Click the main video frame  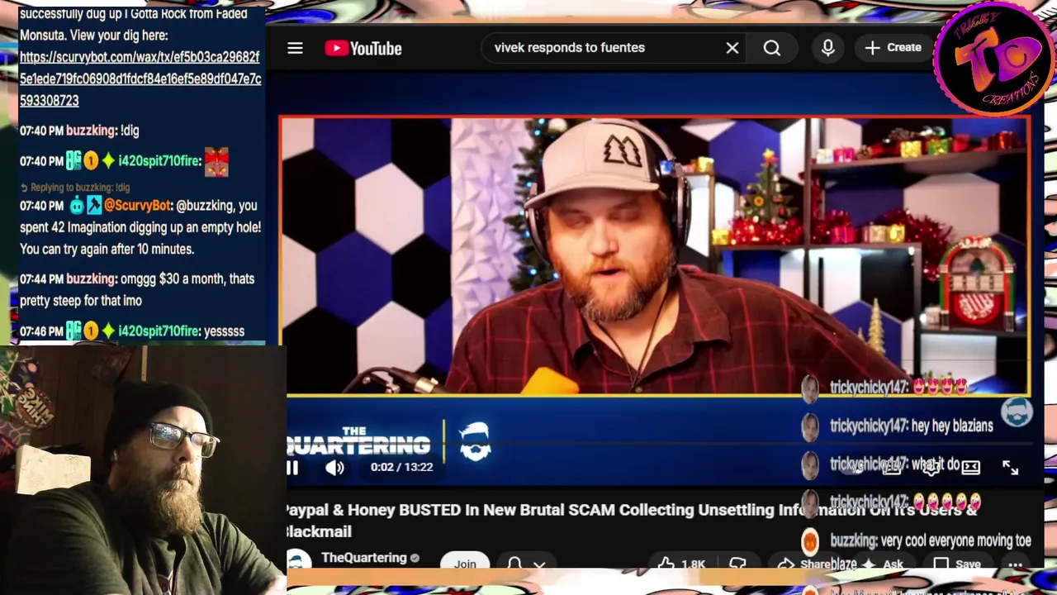(x=655, y=256)
